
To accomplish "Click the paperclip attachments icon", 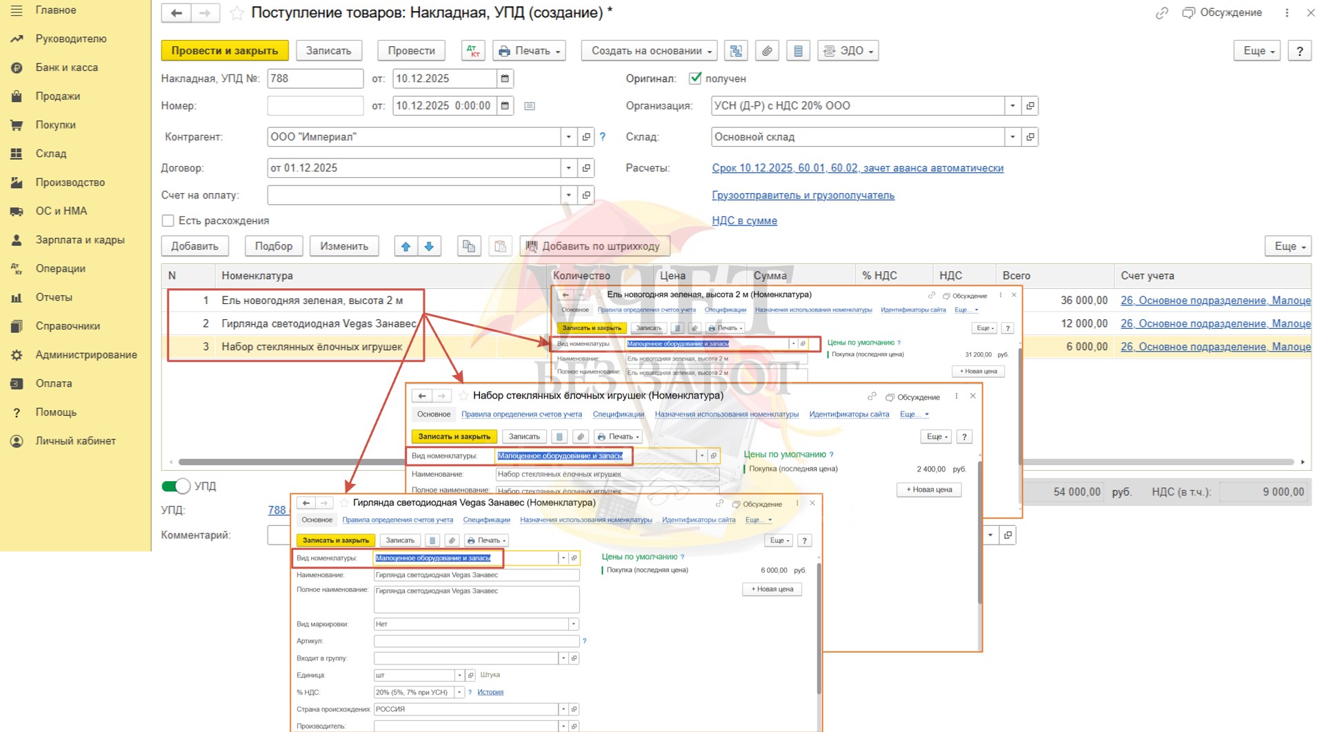I will pyautogui.click(x=767, y=51).
